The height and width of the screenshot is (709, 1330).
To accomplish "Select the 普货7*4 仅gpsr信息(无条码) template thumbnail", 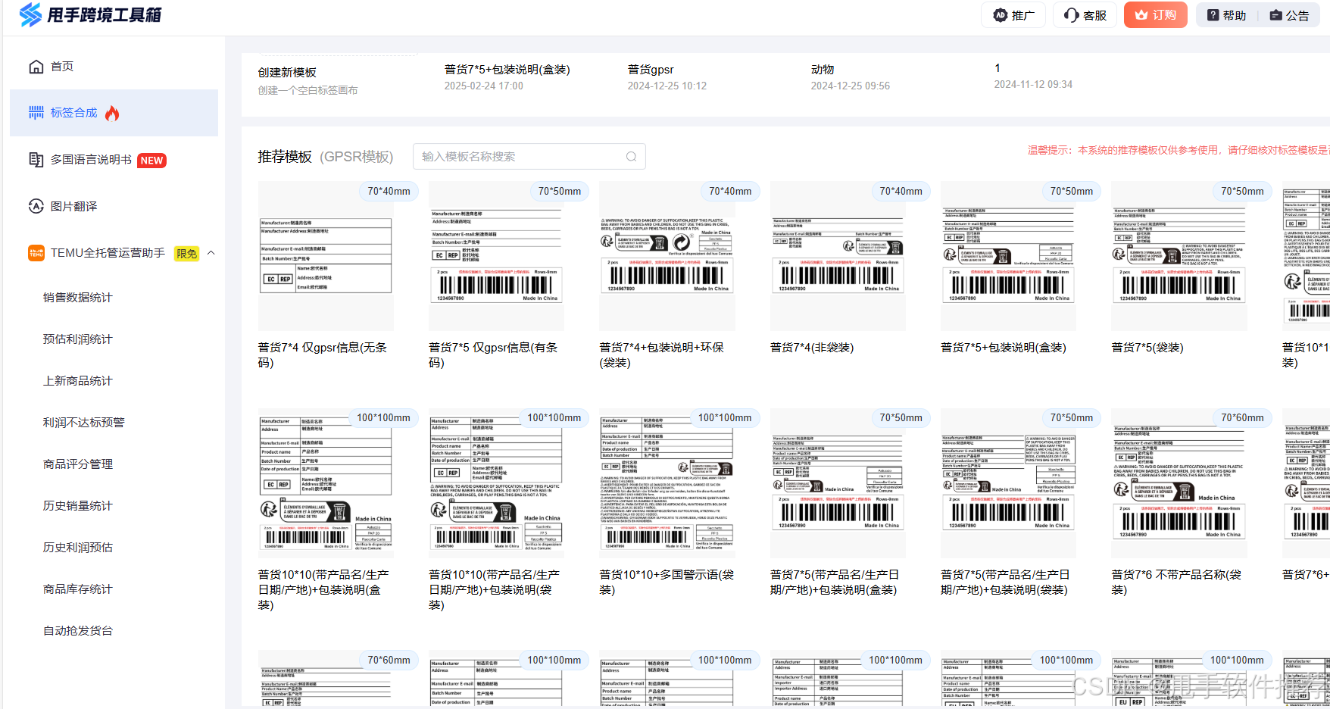I will 326,256.
